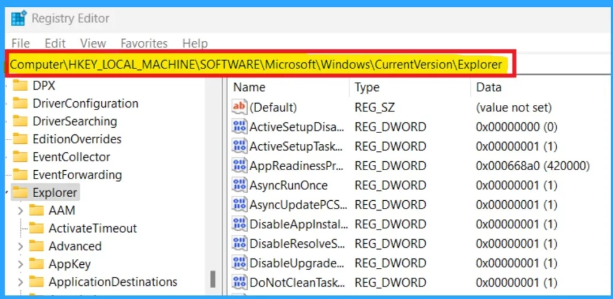Screen dimensions: 613x299
Task: Select the DriverConfiguration key label
Action: 86,103
